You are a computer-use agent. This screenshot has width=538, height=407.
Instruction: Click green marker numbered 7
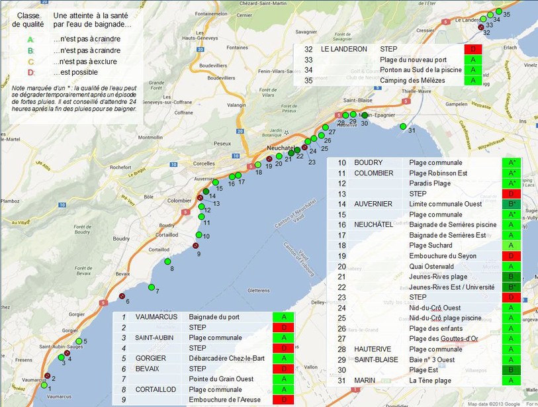coord(152,287)
